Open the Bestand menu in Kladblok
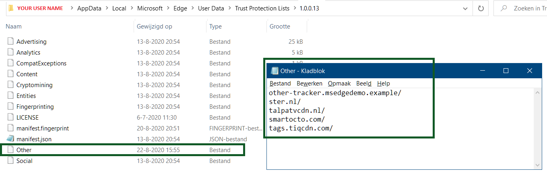 coord(280,83)
